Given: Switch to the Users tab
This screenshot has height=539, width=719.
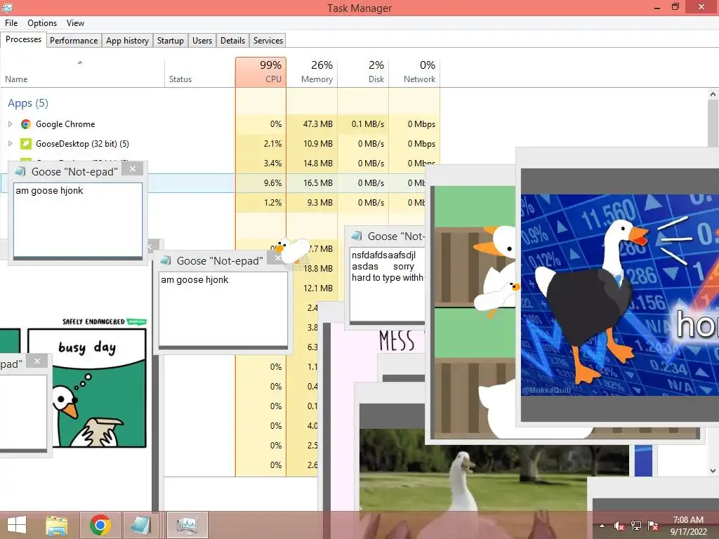Looking at the screenshot, I should click(202, 40).
